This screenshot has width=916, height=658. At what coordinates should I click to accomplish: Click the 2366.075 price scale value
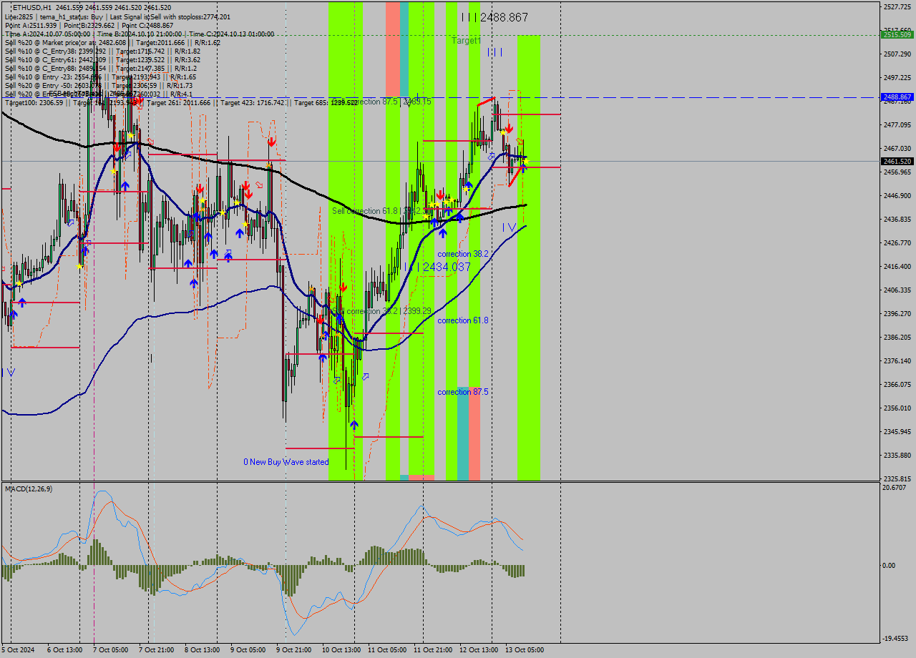tap(896, 385)
